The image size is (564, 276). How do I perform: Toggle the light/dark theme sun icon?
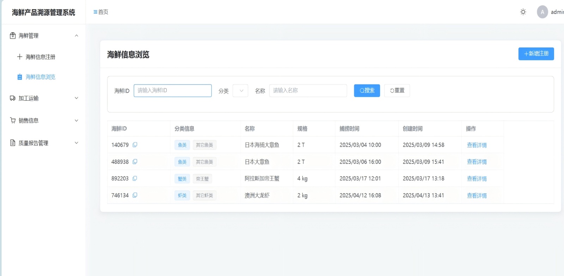(523, 12)
